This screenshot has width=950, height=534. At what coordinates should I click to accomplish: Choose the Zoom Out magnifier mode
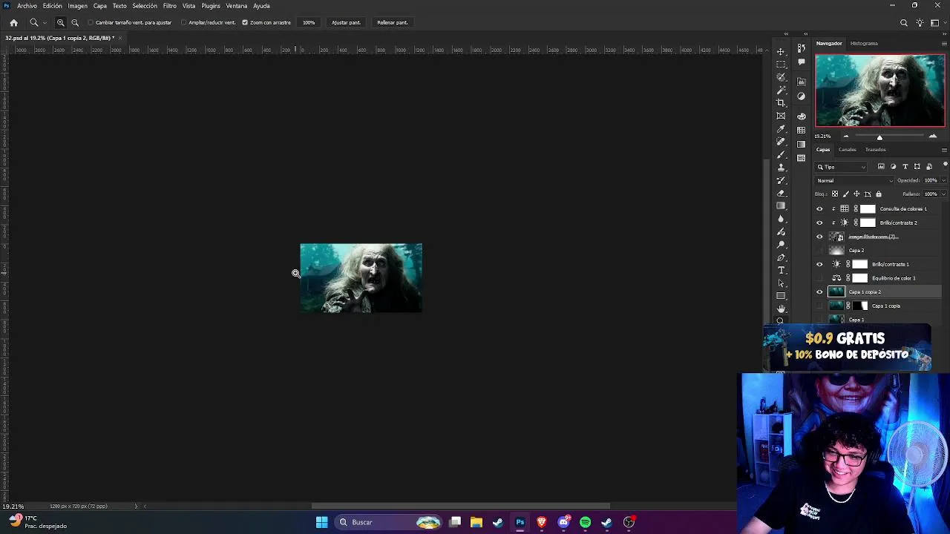pyautogui.click(x=75, y=22)
